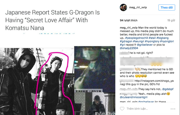The height and width of the screenshot is (115, 180).
Task: Open the @gdsbpf mention in comments
Action: tap(168, 89)
